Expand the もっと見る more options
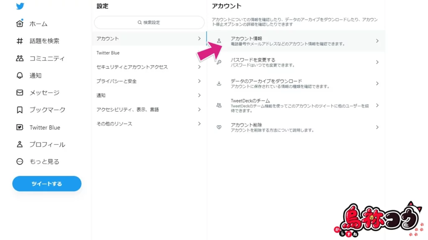The height and width of the screenshot is (240, 428). click(20, 162)
